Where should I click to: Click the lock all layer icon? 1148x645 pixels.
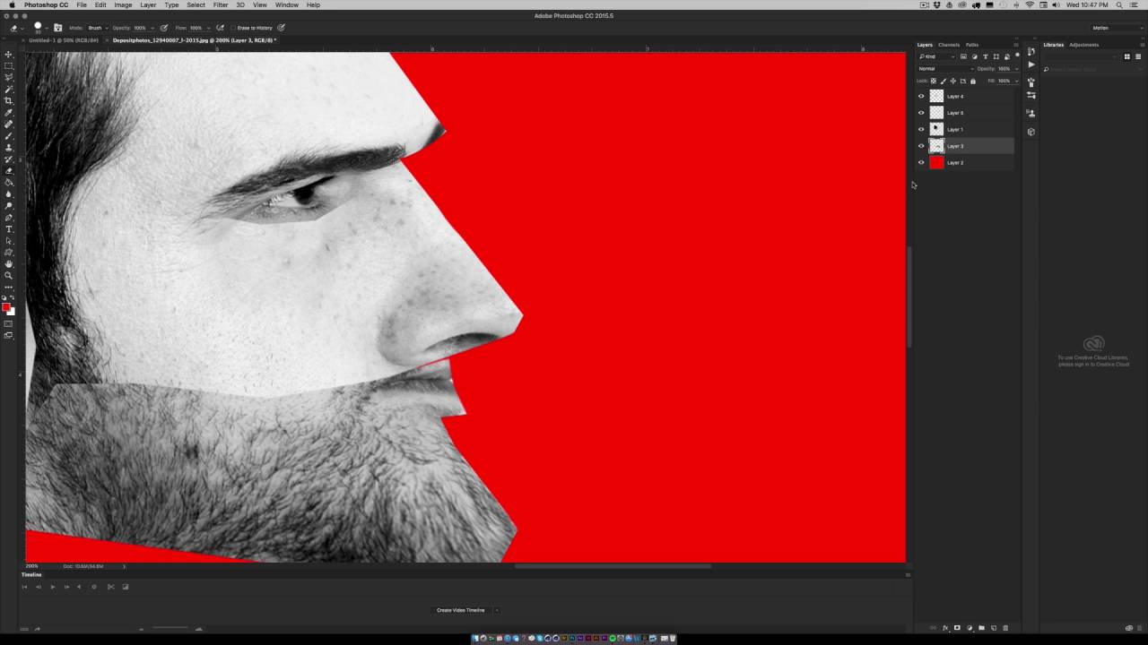(973, 81)
